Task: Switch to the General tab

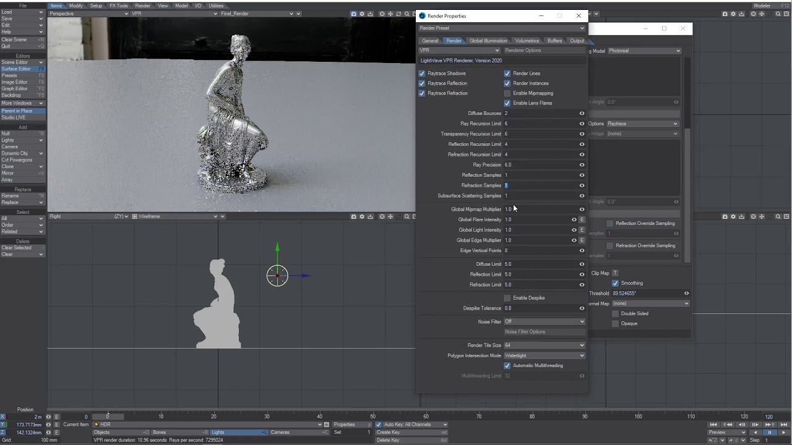Action: [430, 41]
